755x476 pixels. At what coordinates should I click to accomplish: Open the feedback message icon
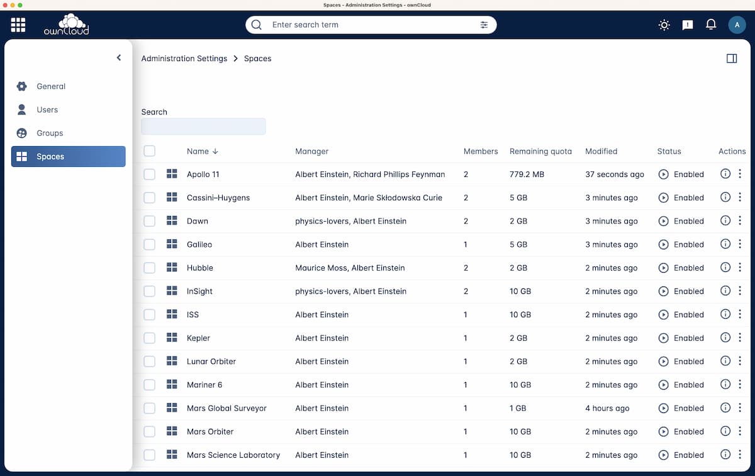[x=688, y=25]
